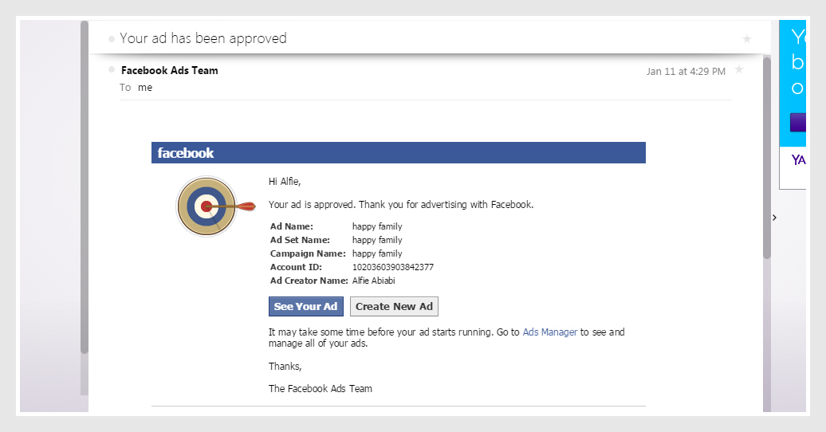Viewport: 826px width, 432px height.
Task: Click the purple button in the side ad
Action: [797, 122]
